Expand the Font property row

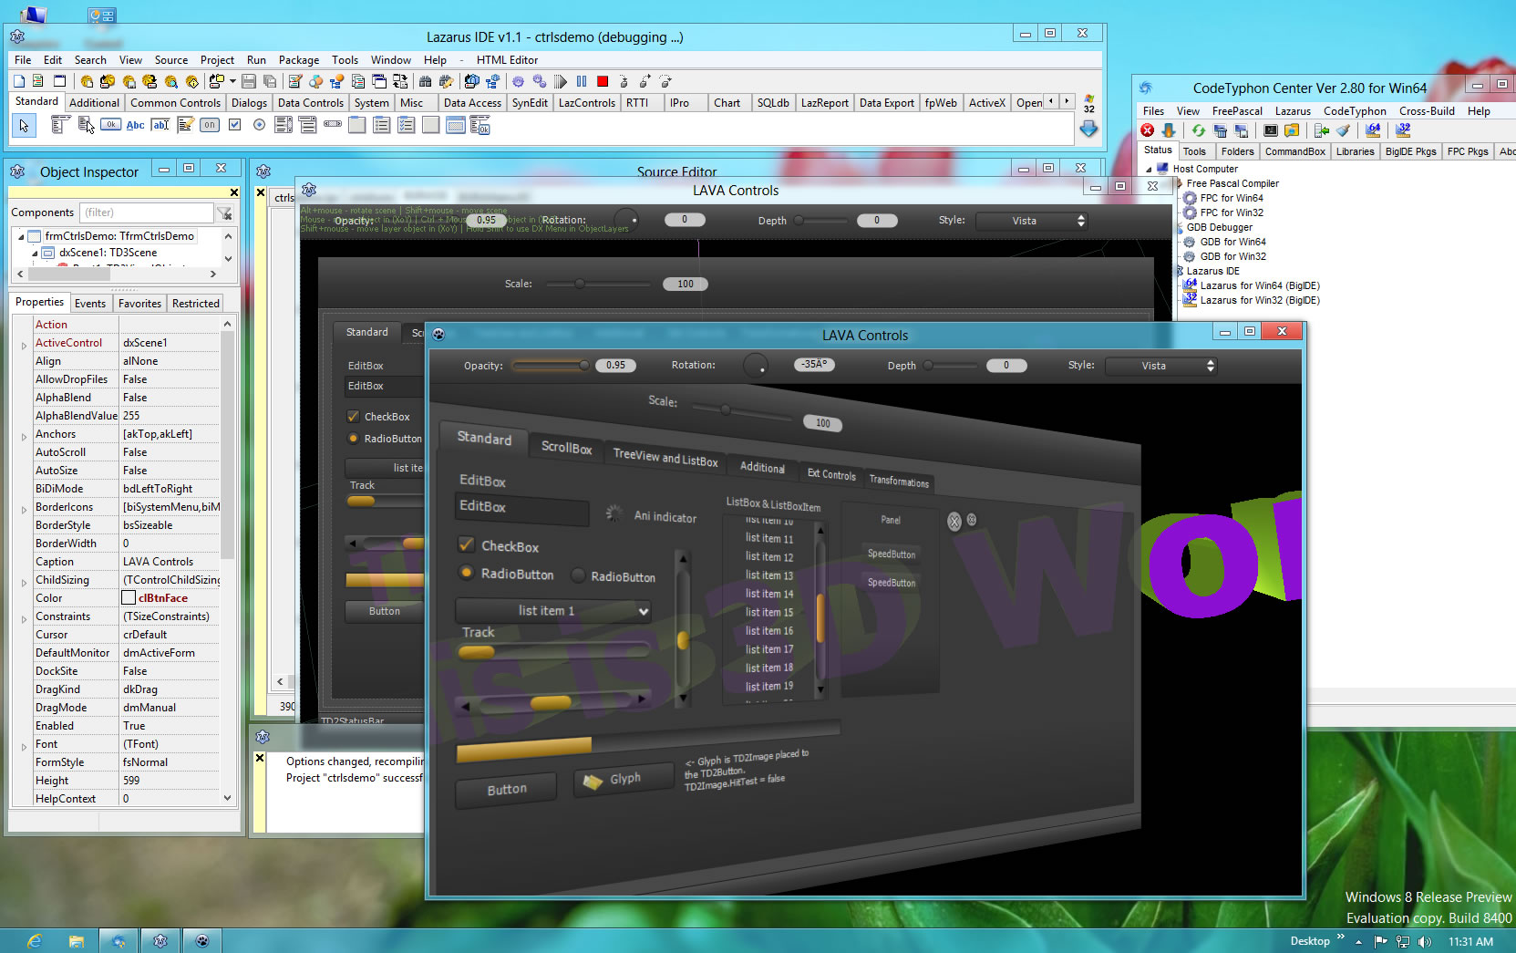(24, 746)
